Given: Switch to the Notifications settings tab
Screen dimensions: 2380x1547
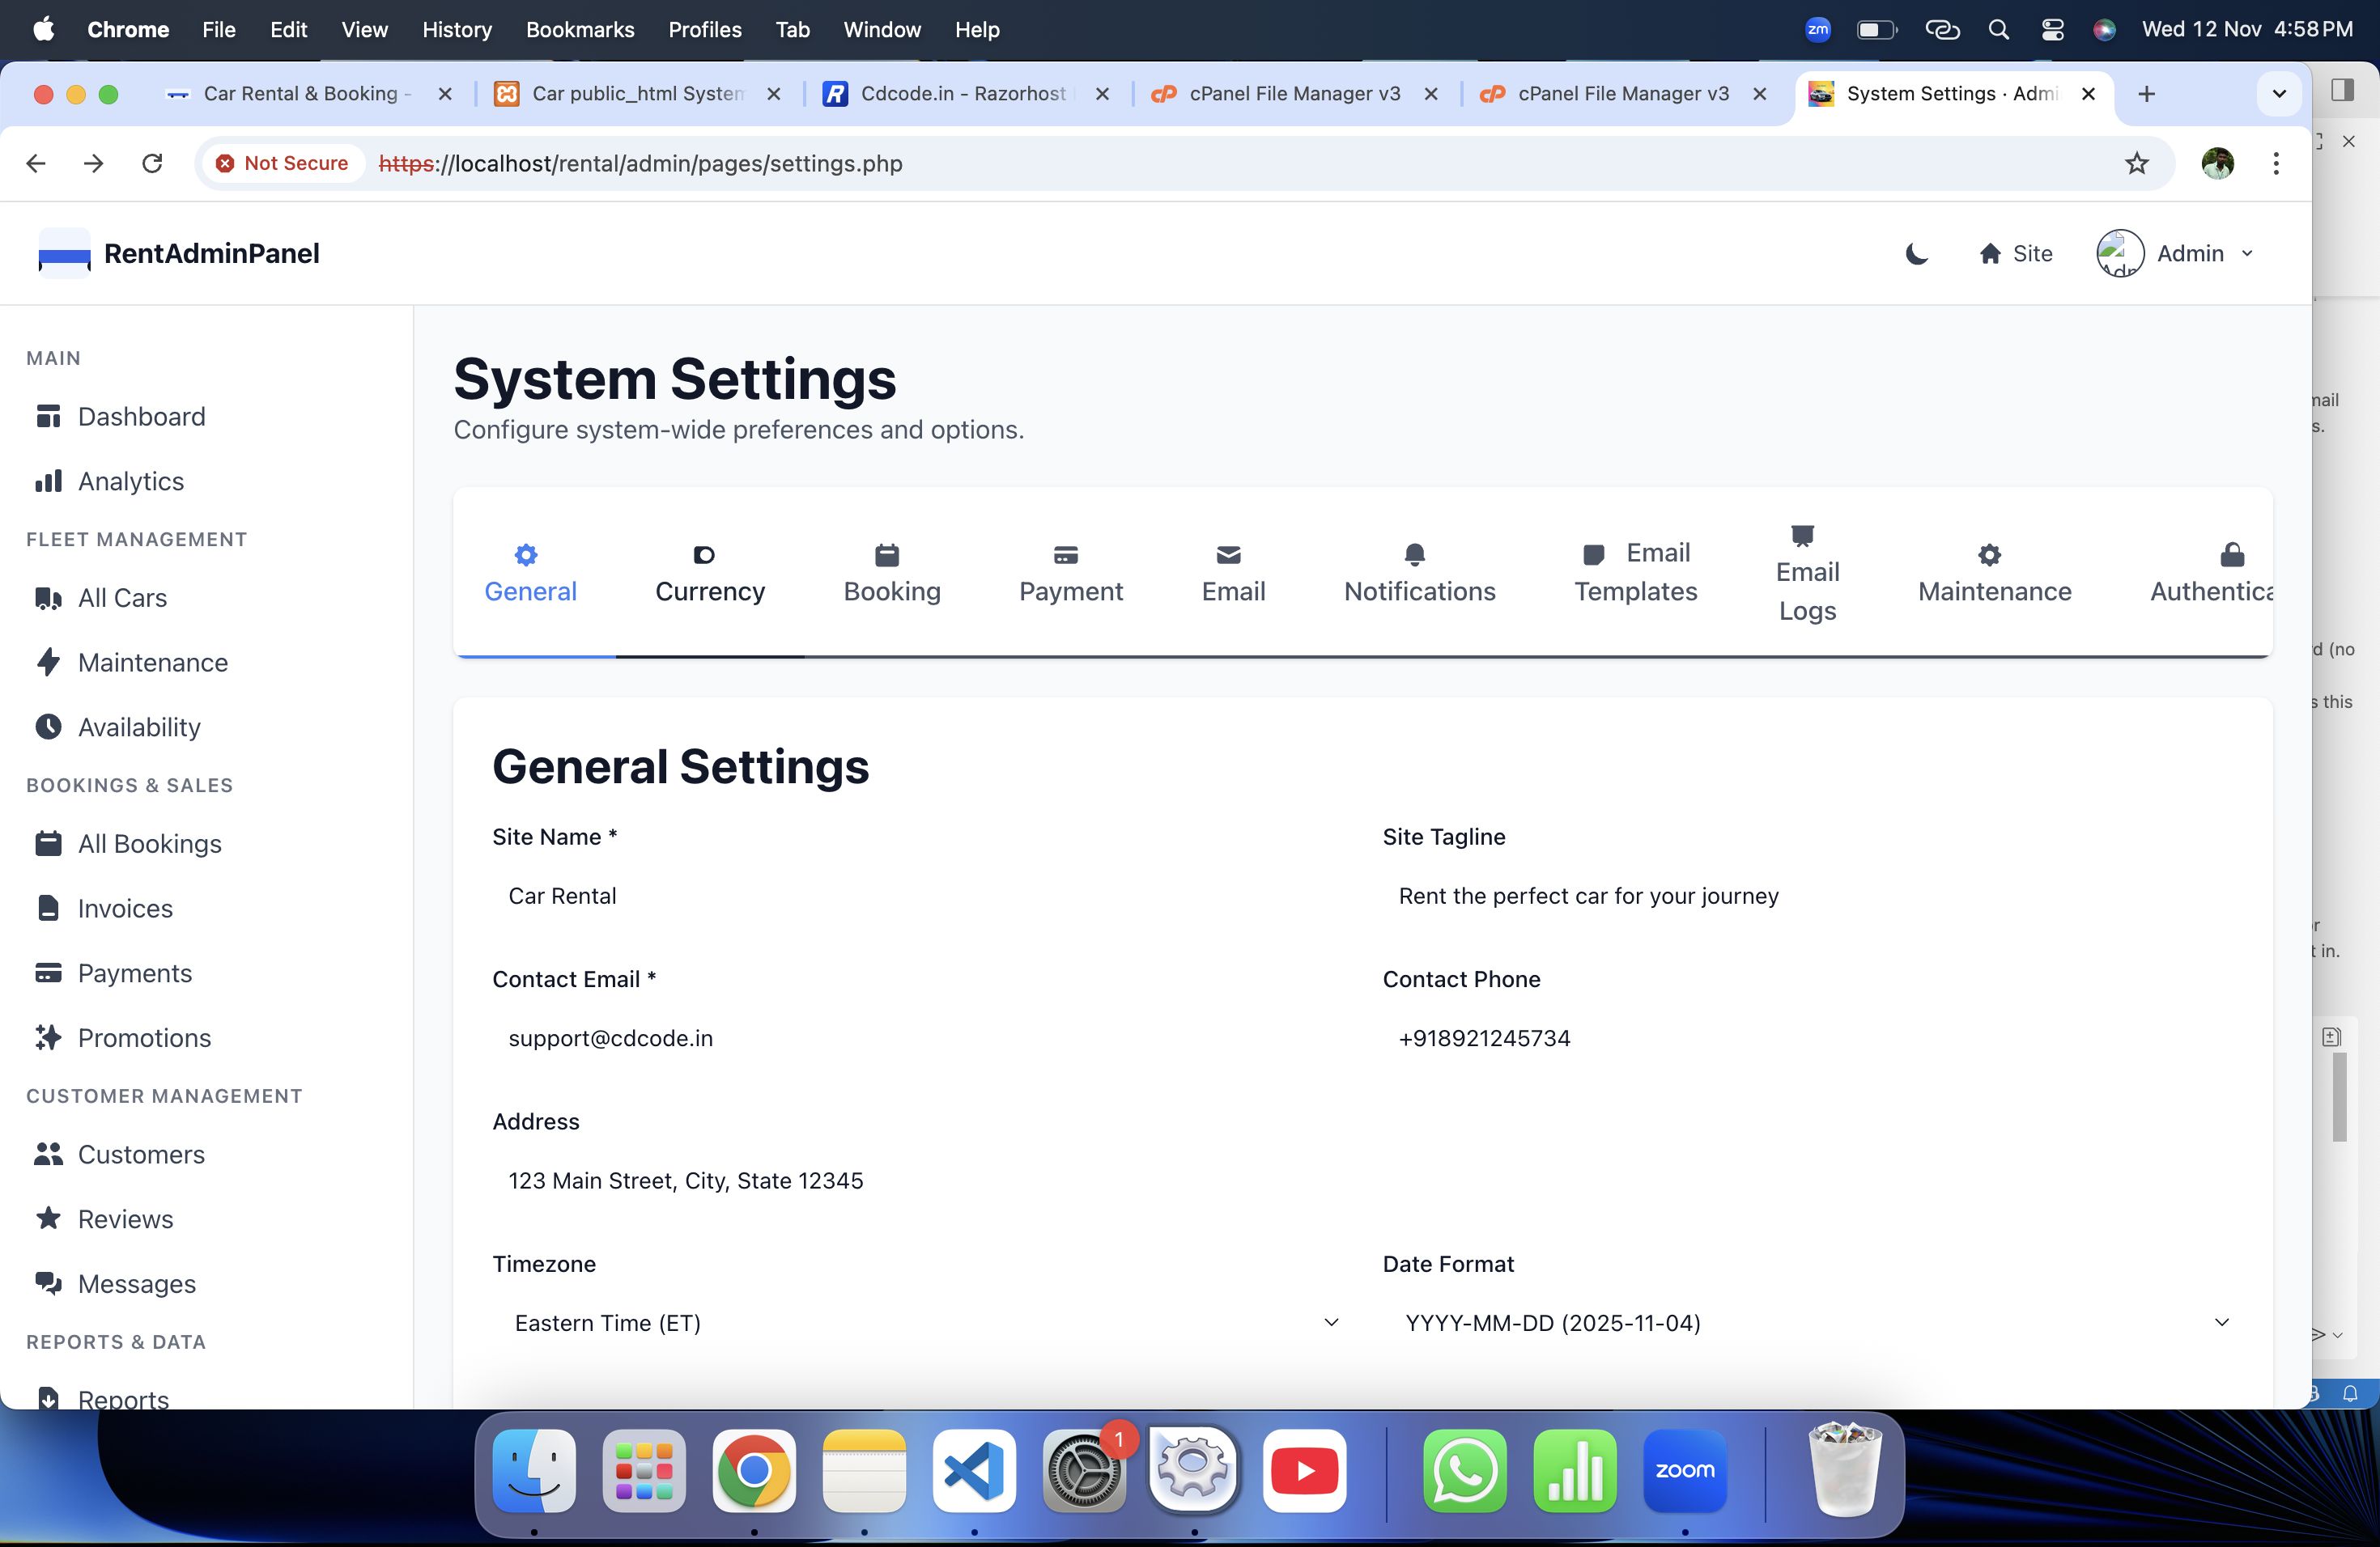Looking at the screenshot, I should (x=1418, y=574).
